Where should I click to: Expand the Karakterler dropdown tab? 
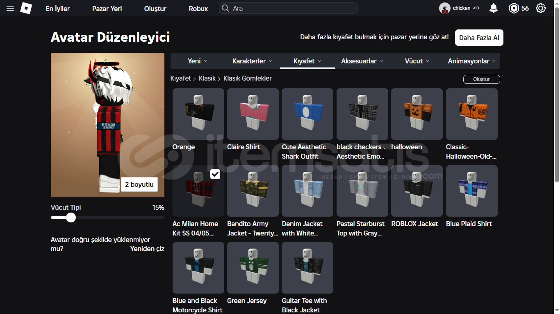click(x=253, y=61)
